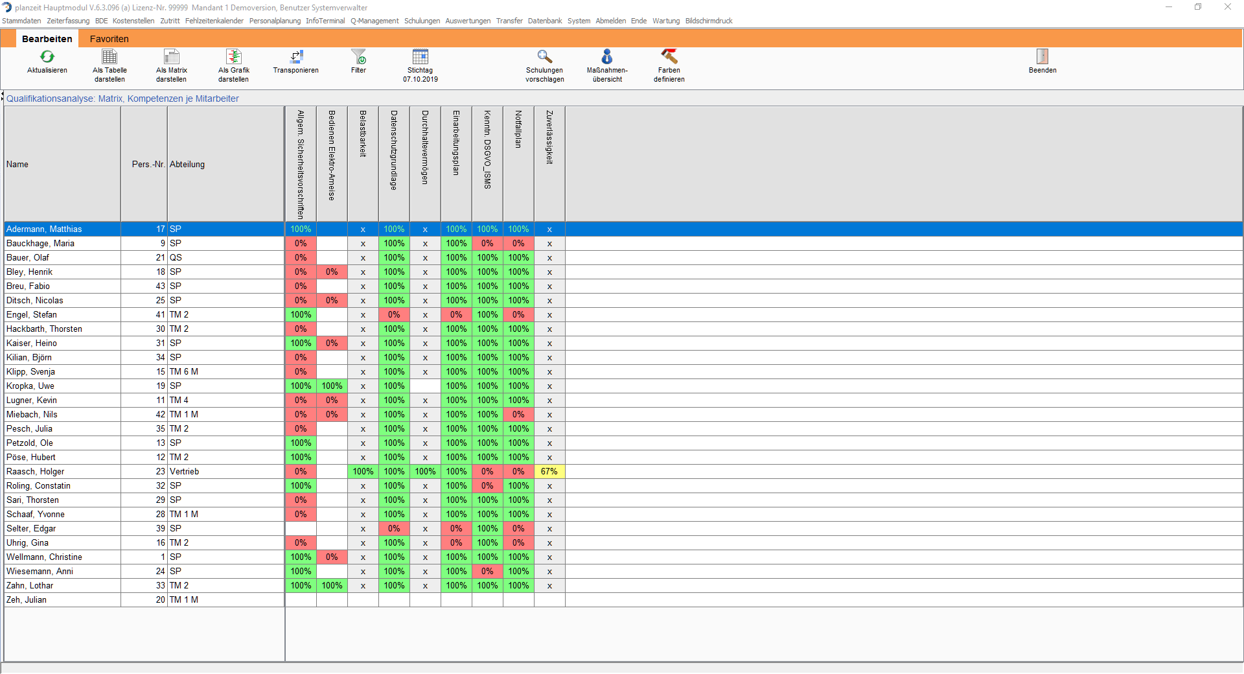Click the Aktualisieren refresh icon
The width and height of the screenshot is (1244, 674).
(x=47, y=57)
